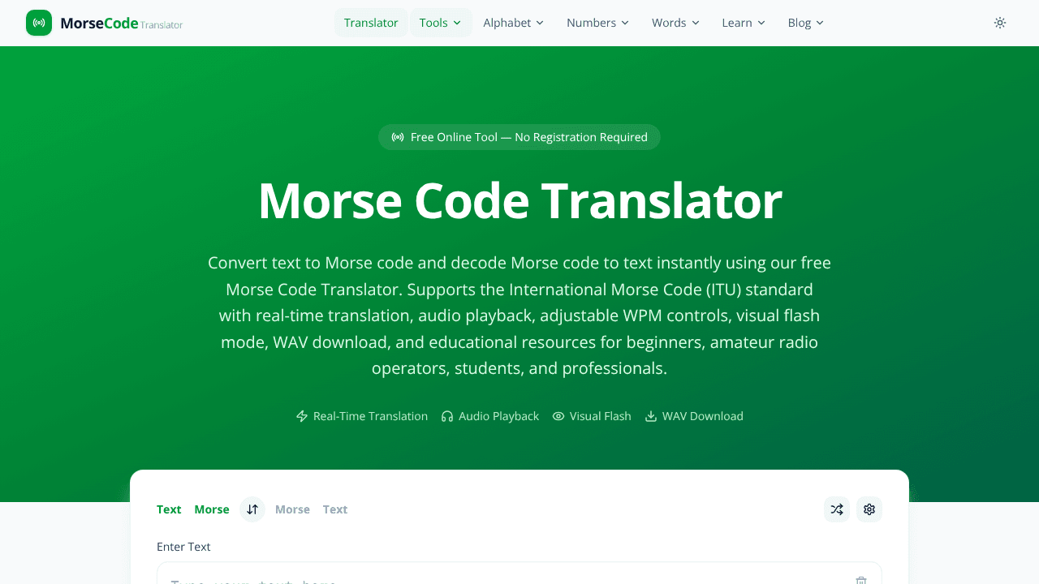
Task: Toggle the light/dark theme sun icon
Action: (x=1000, y=23)
